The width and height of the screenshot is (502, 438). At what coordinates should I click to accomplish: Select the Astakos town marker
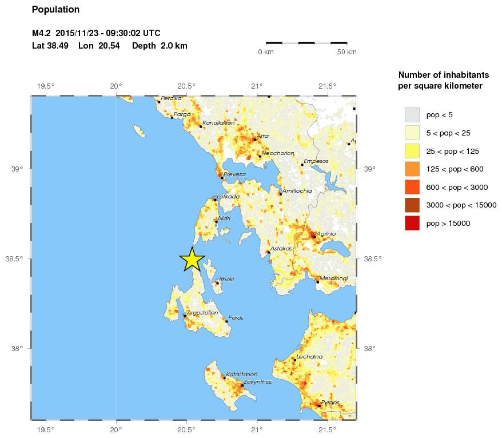[x=268, y=252]
